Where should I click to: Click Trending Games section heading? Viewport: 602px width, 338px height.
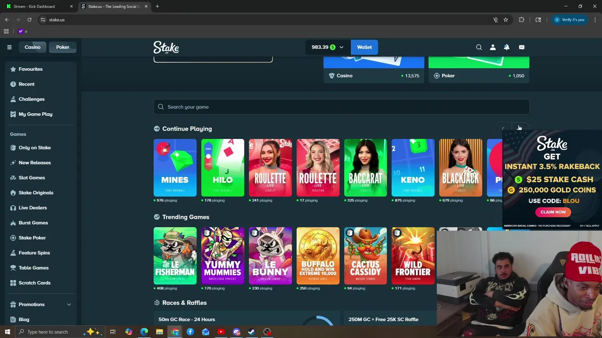[186, 217]
